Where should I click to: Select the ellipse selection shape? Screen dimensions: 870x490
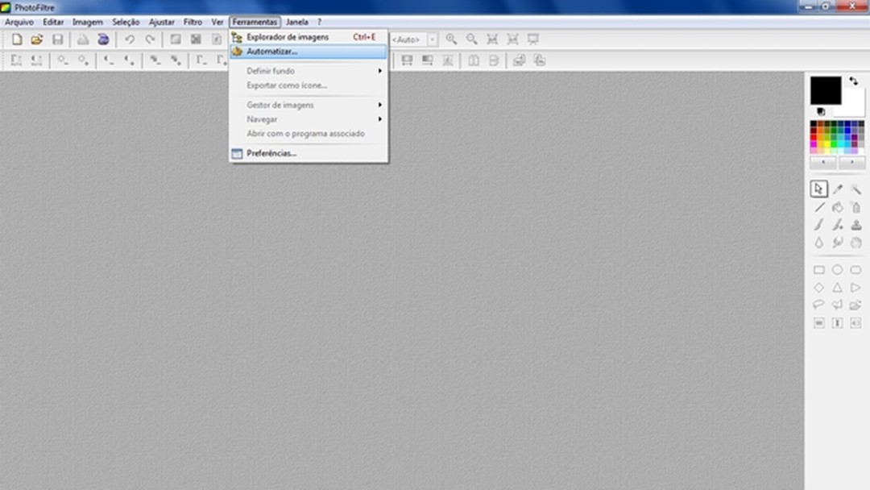coord(838,270)
